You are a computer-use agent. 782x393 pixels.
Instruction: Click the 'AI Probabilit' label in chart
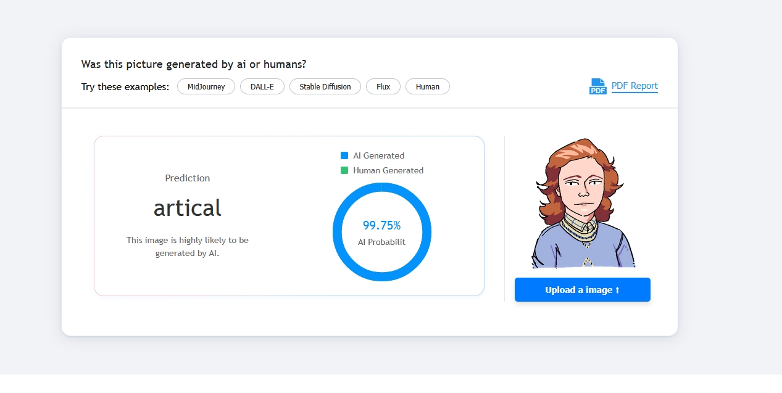tap(382, 242)
